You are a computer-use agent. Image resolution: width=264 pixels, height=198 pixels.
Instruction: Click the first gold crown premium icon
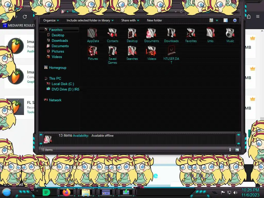[252, 38]
